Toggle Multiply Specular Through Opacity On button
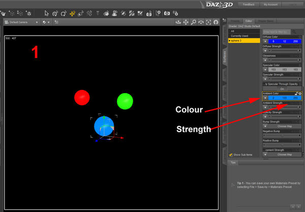The image size is (305, 212). [x=282, y=88]
